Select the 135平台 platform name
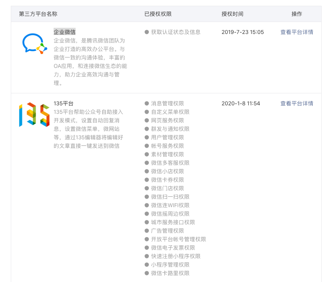The image size is (329, 282). point(63,103)
